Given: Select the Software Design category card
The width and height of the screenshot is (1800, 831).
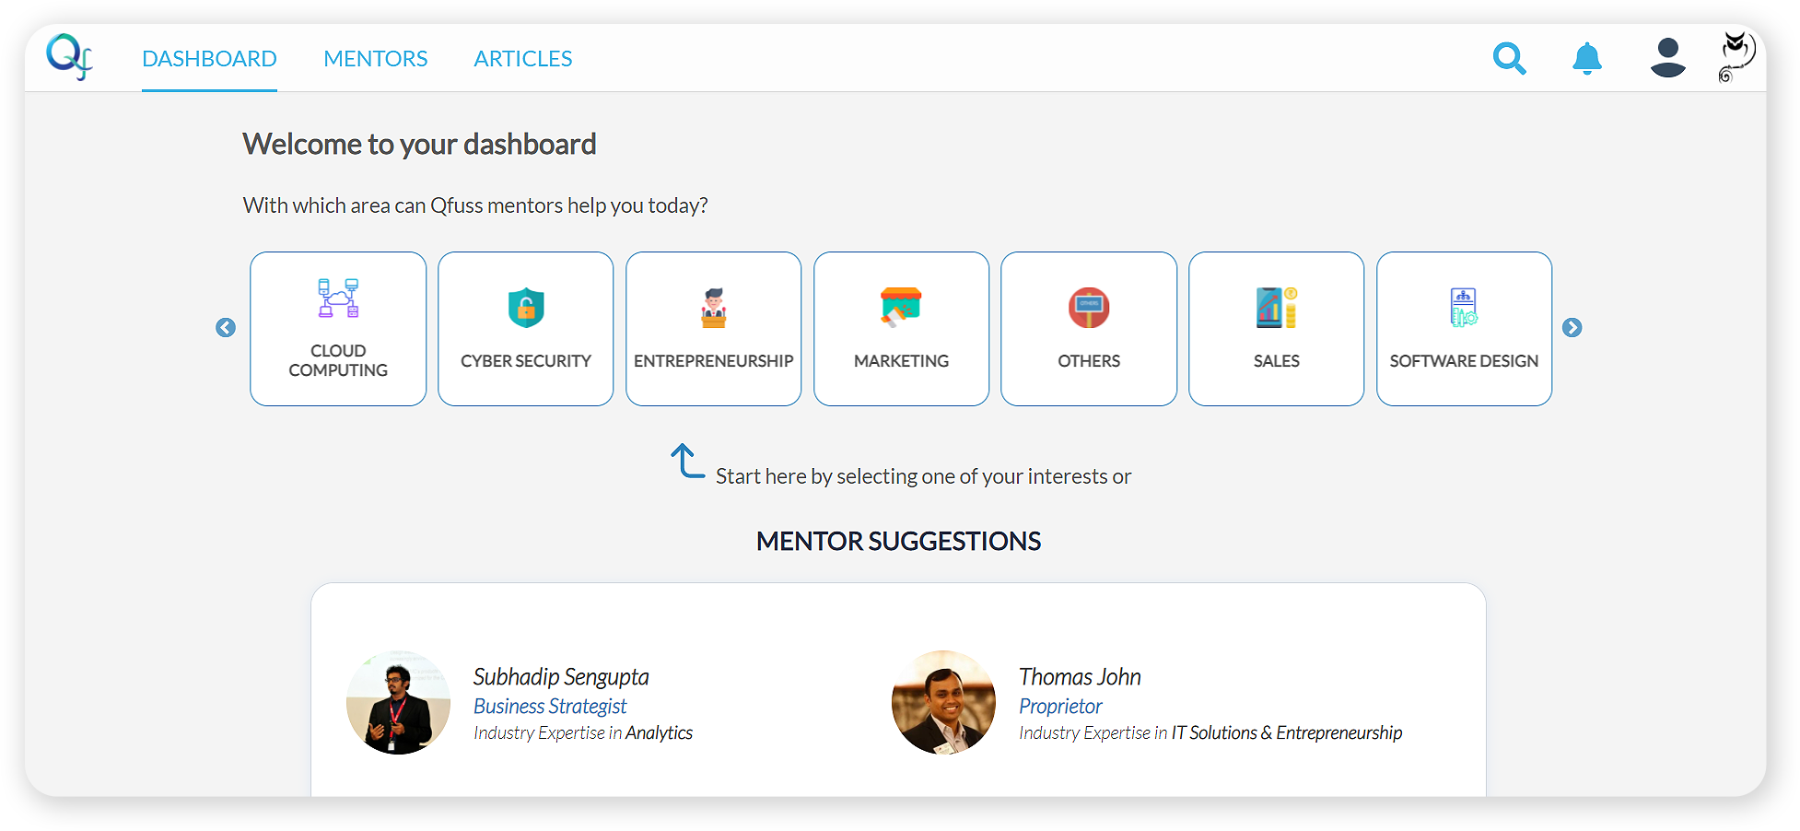Looking at the screenshot, I should [x=1464, y=329].
